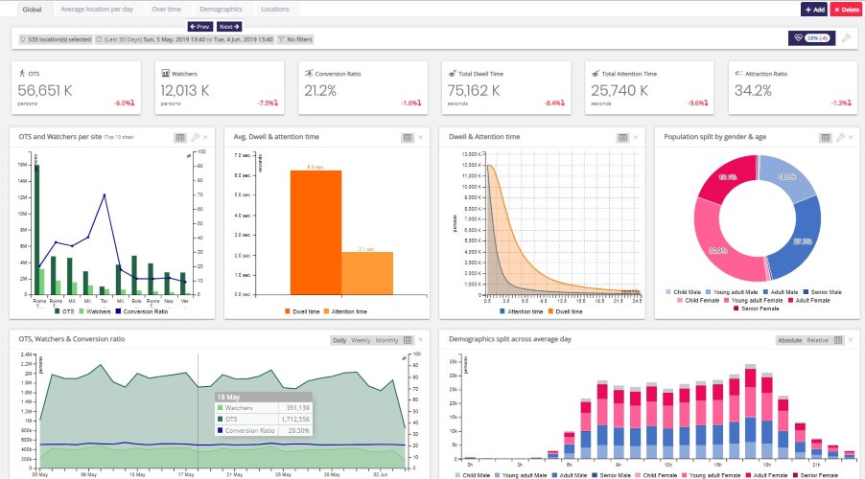Image resolution: width=865 pixels, height=479 pixels.
Task: Click wrench icon on OTS and Watchers per site panel
Action: [195, 138]
